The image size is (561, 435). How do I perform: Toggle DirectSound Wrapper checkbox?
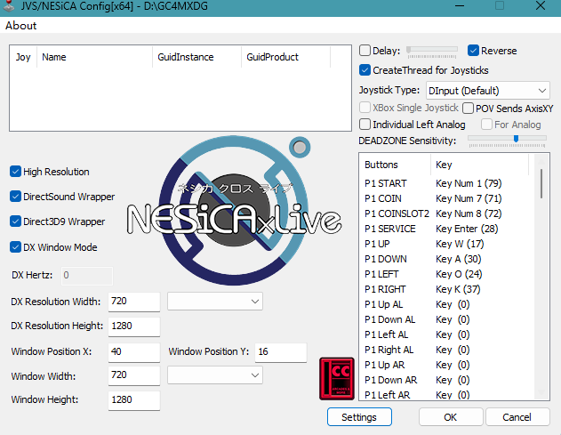(15, 197)
